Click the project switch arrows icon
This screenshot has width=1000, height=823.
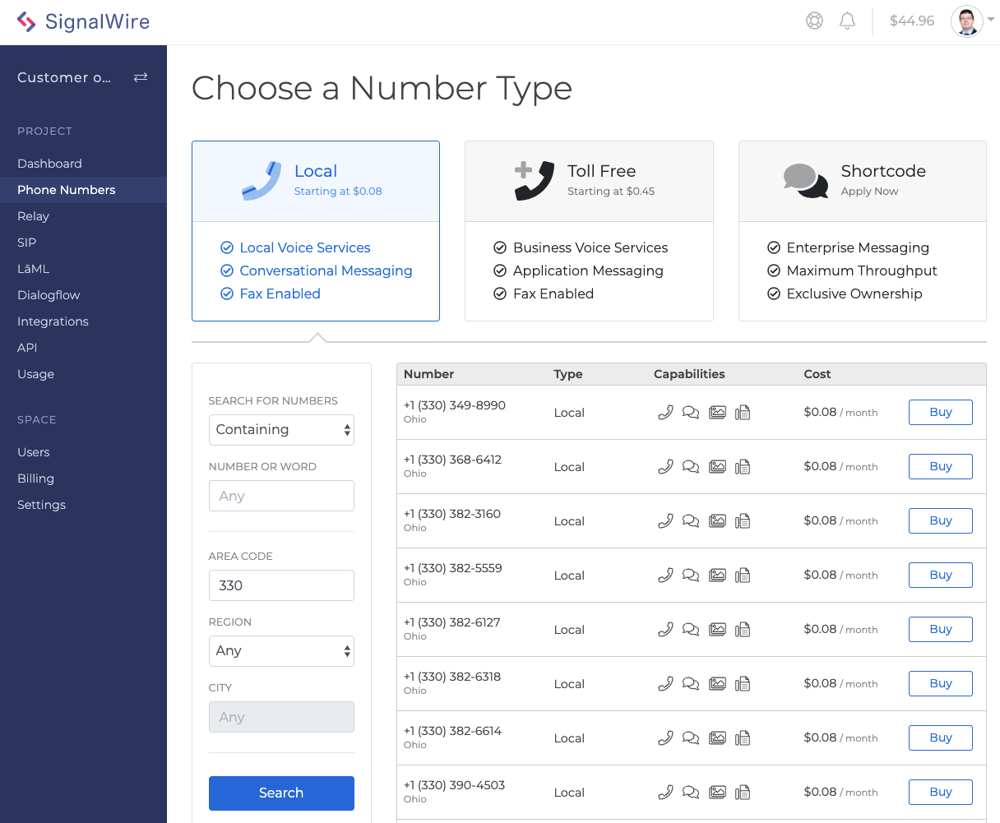141,77
